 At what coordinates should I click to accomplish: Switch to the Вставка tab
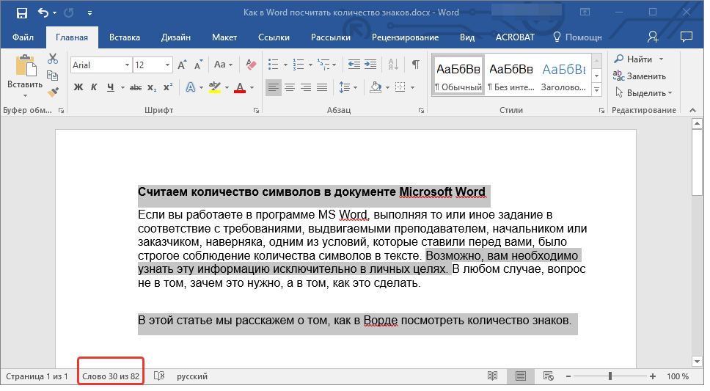125,37
